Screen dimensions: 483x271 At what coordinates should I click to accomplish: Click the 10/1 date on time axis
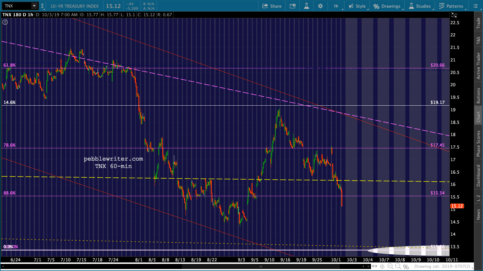click(x=336, y=260)
